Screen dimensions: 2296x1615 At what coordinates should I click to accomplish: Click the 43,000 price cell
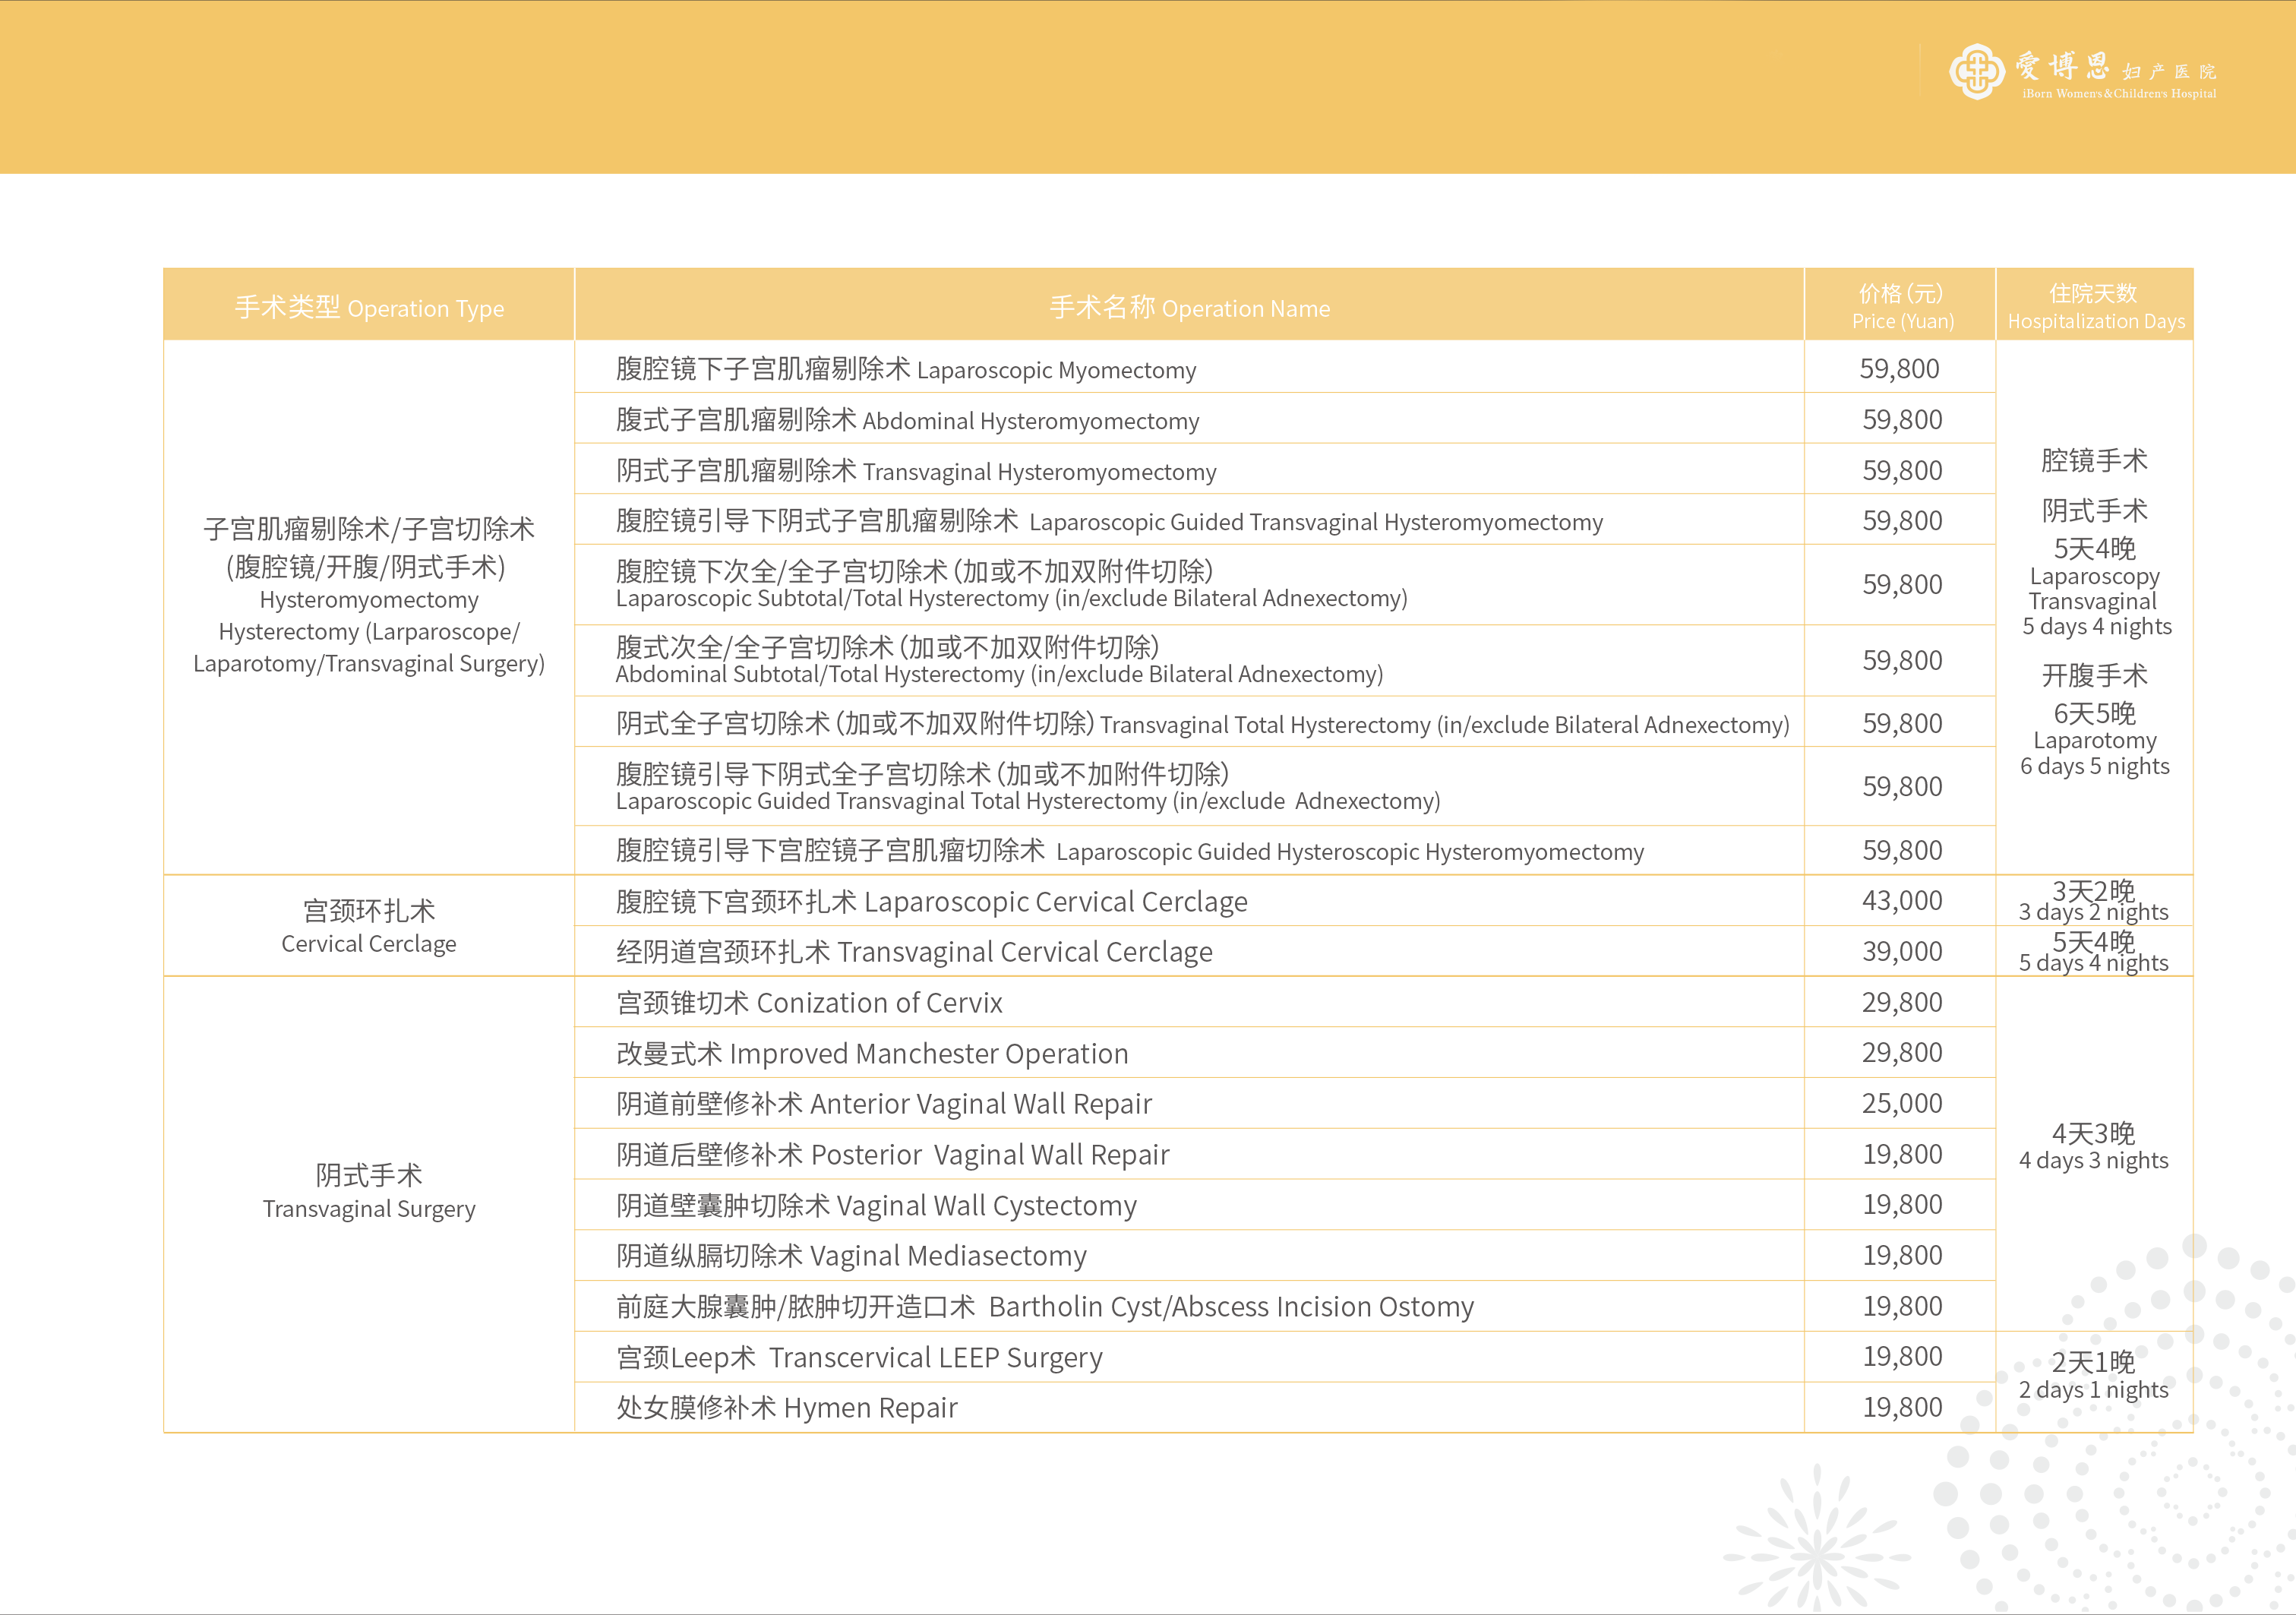1901,901
